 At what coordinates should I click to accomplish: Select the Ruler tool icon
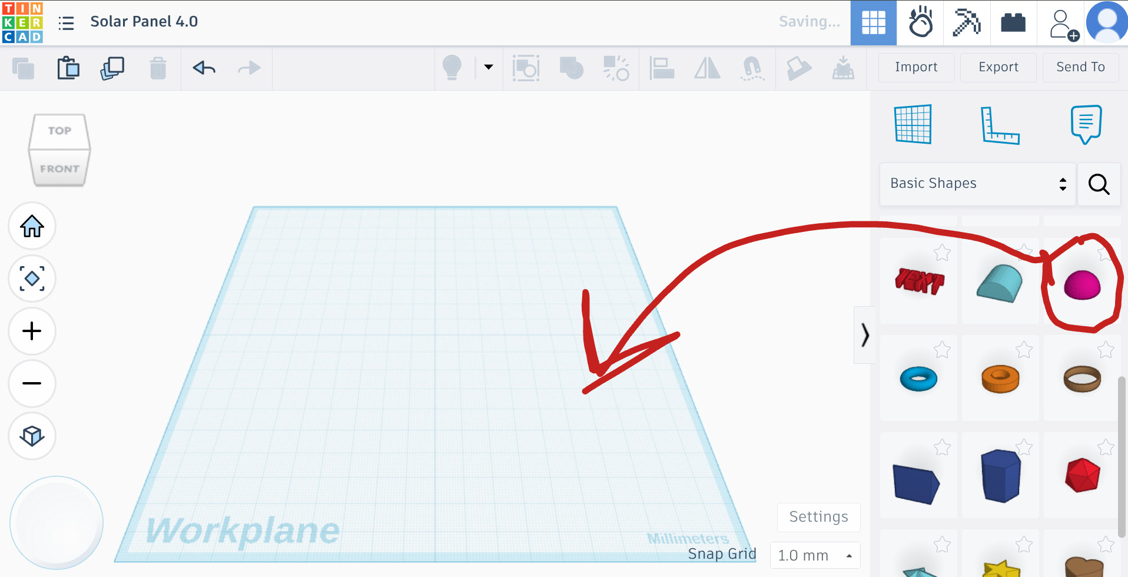coord(1000,125)
